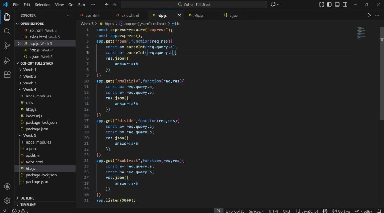The width and height of the screenshot is (384, 213).
Task: Collapse the Week 5 folder
Action: click(x=45, y=135)
